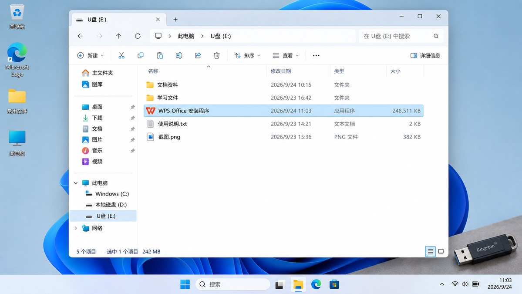Open Edge browser from taskbar
The image size is (522, 294).
point(316,284)
